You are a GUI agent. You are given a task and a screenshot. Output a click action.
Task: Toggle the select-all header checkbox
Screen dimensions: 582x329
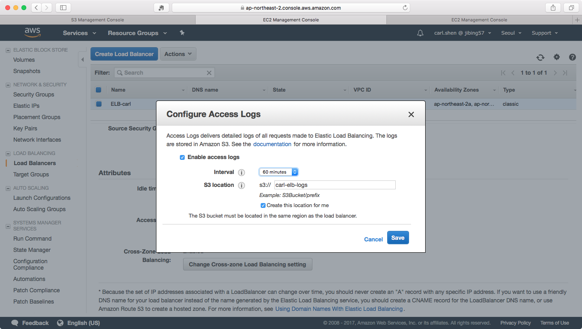coord(98,90)
